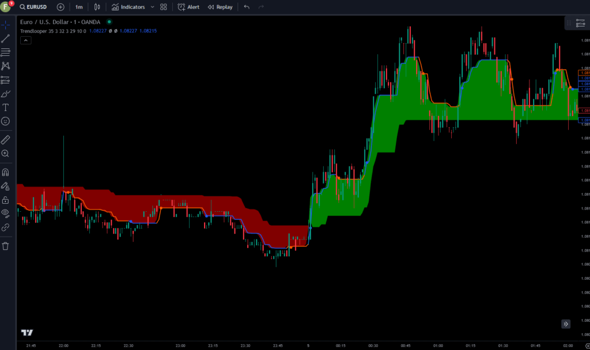Open the pattern drawing tools

point(5,66)
